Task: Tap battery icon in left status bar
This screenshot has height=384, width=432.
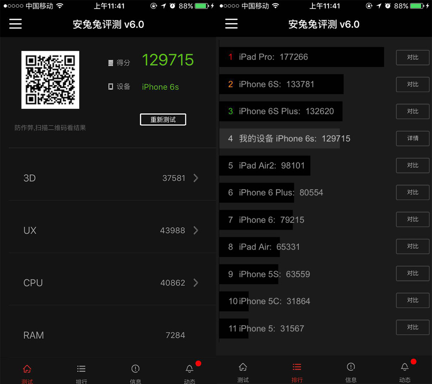Action: tap(202, 6)
